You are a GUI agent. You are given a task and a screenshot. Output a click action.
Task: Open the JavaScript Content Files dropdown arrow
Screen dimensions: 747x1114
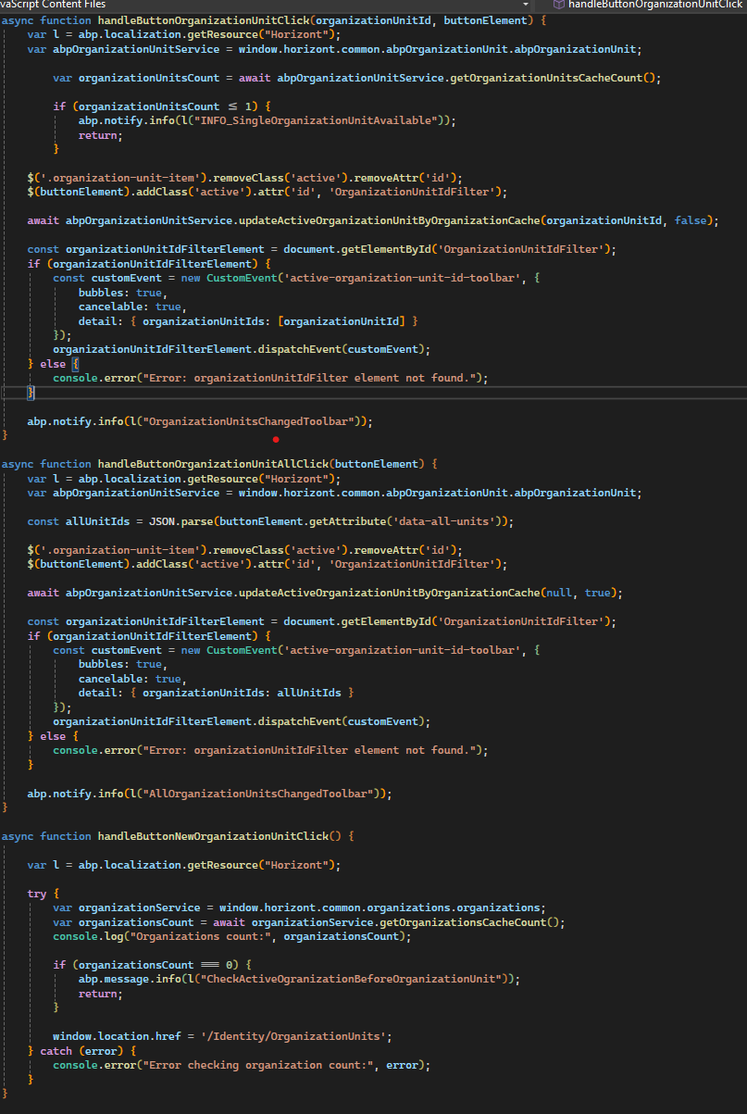pos(526,5)
